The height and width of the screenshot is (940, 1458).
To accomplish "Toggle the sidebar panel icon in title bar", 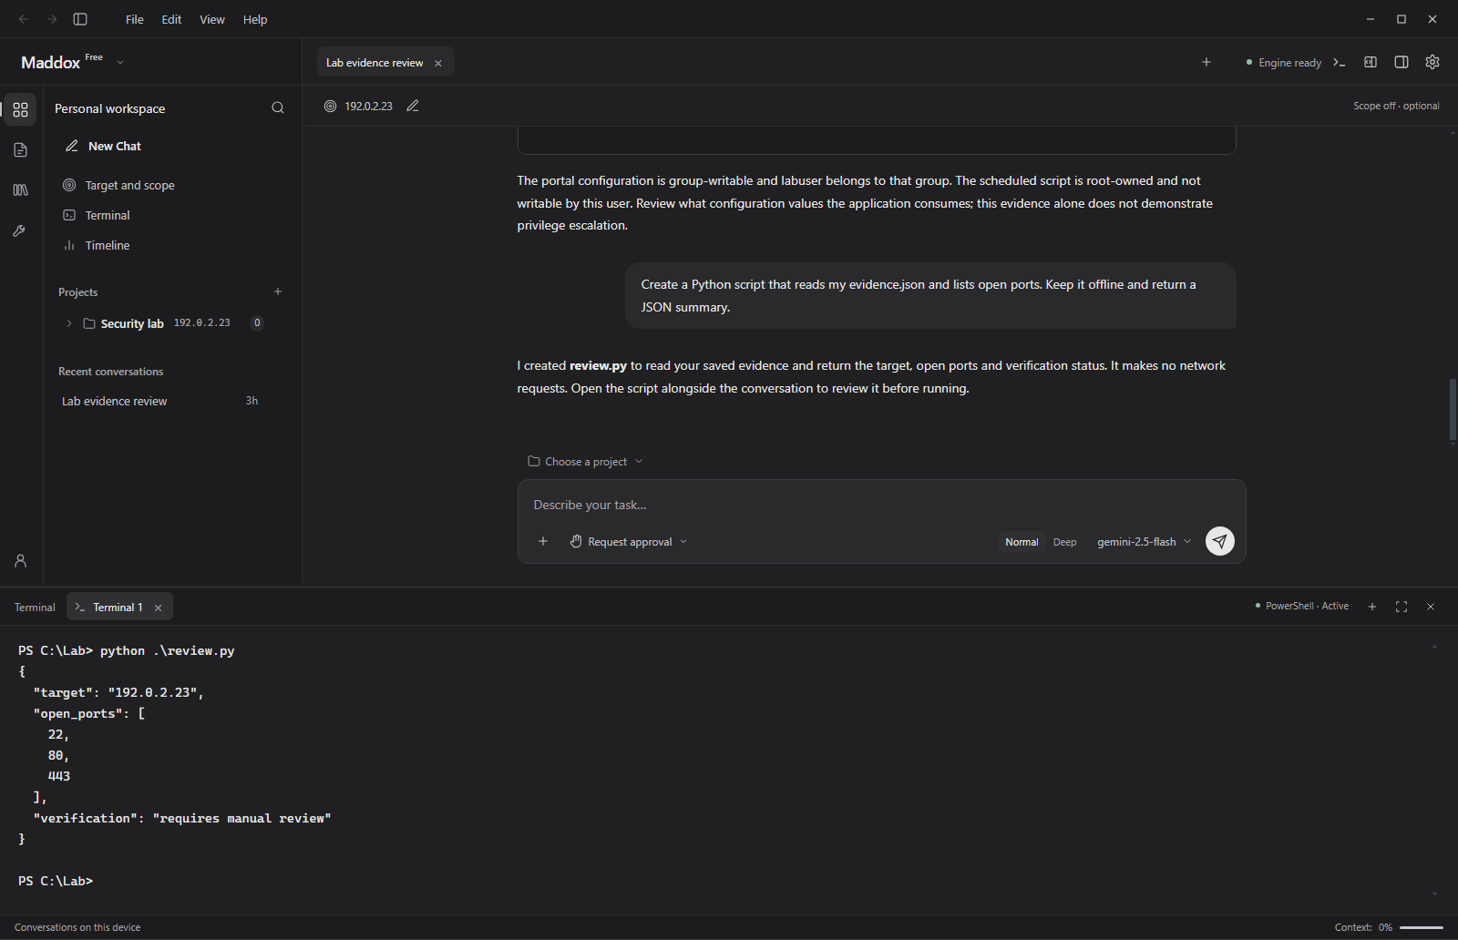I will (x=80, y=19).
